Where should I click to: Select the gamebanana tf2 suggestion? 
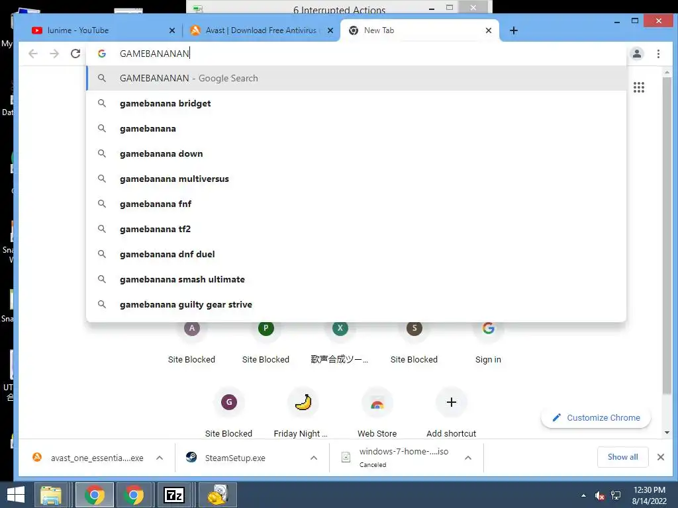pos(356,228)
